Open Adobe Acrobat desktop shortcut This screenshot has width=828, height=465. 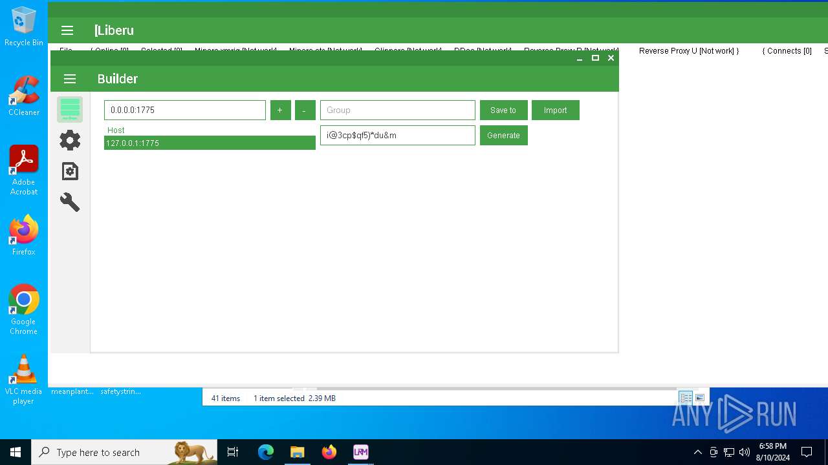click(x=24, y=170)
